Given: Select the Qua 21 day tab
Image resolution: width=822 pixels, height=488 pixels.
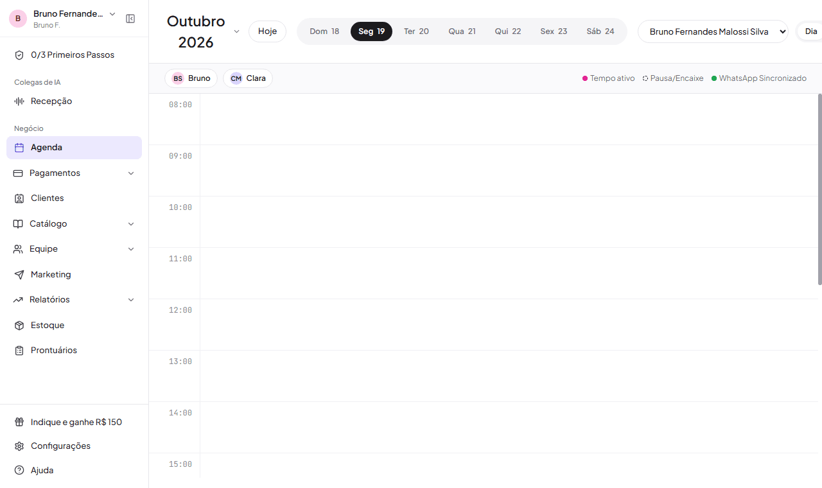Looking at the screenshot, I should click(462, 31).
